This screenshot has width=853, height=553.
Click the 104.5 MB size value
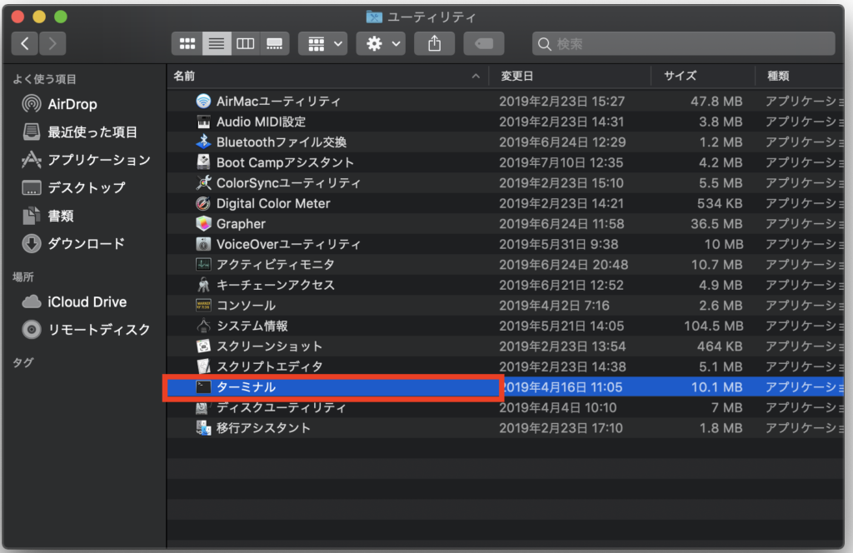(713, 326)
